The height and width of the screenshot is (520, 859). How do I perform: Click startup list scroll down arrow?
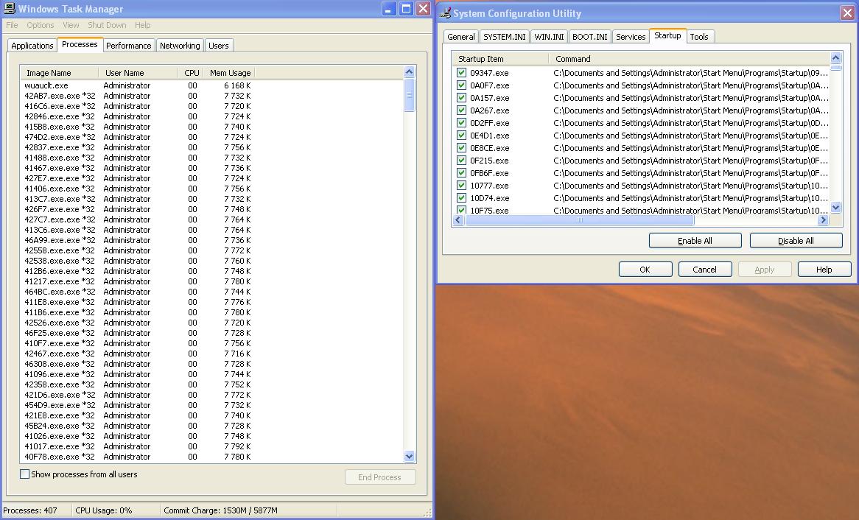[x=835, y=207]
